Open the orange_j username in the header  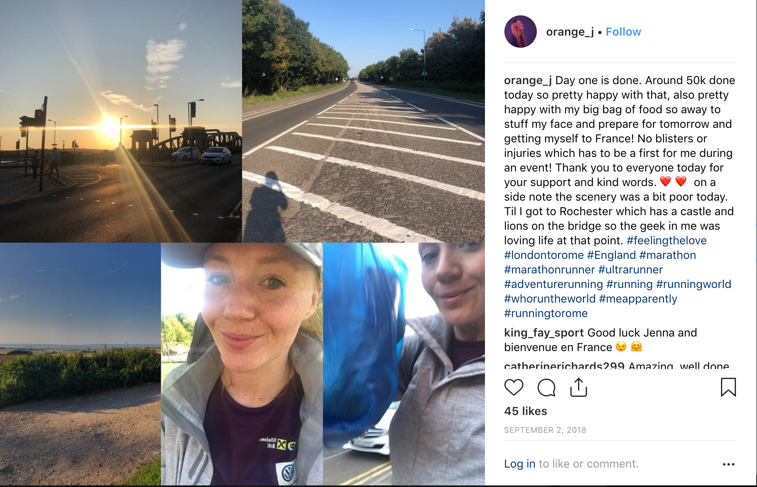570,32
